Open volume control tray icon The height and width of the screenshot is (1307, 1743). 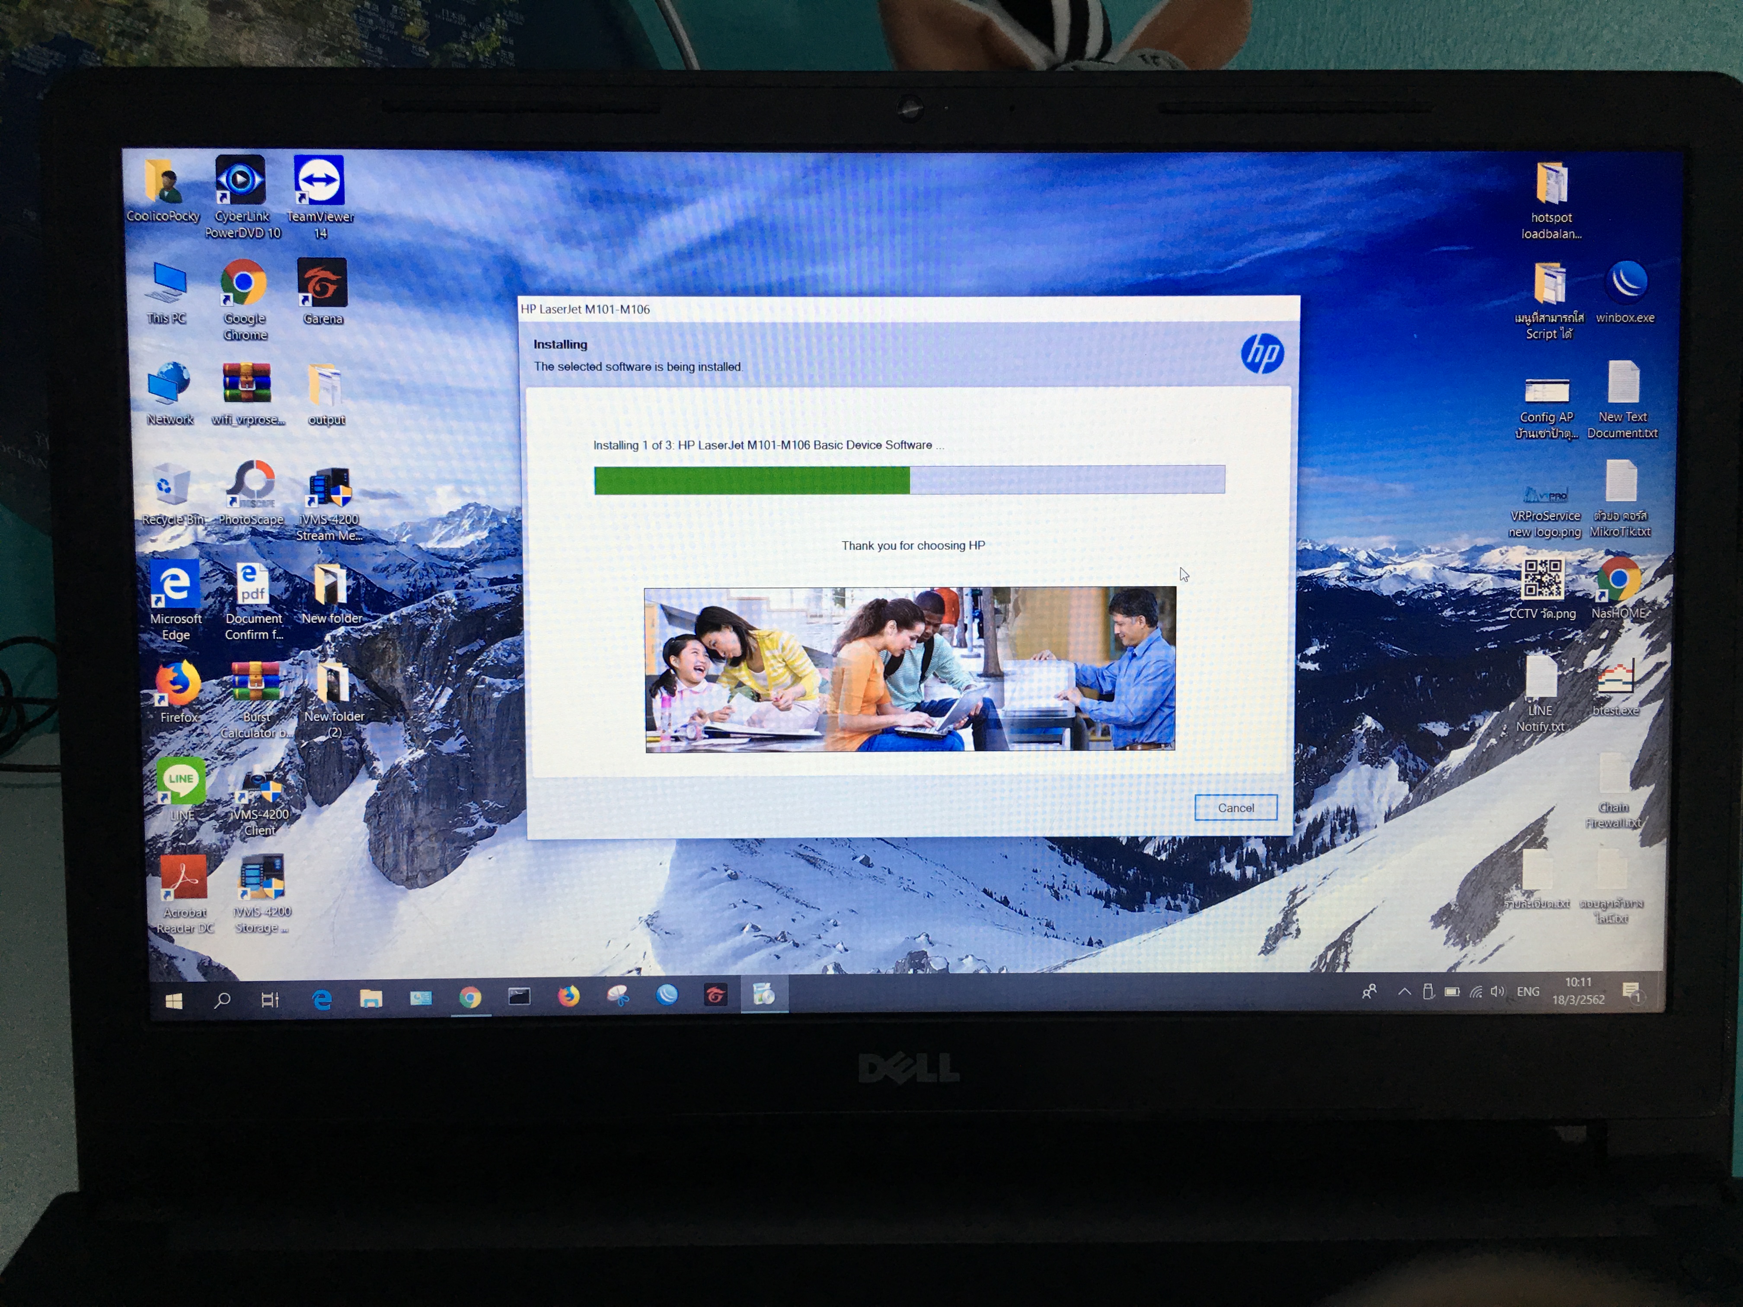(1497, 991)
